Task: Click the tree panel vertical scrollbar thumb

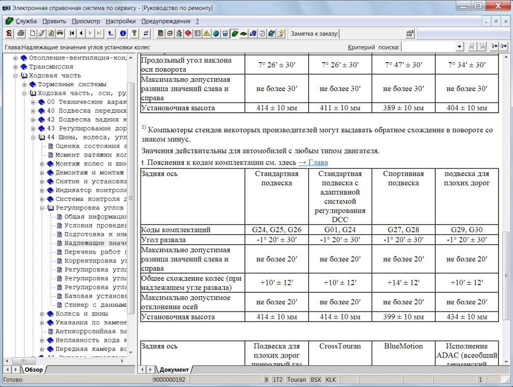Action: tap(131, 198)
